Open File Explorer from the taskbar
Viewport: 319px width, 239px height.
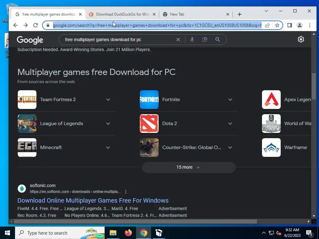[113, 233]
